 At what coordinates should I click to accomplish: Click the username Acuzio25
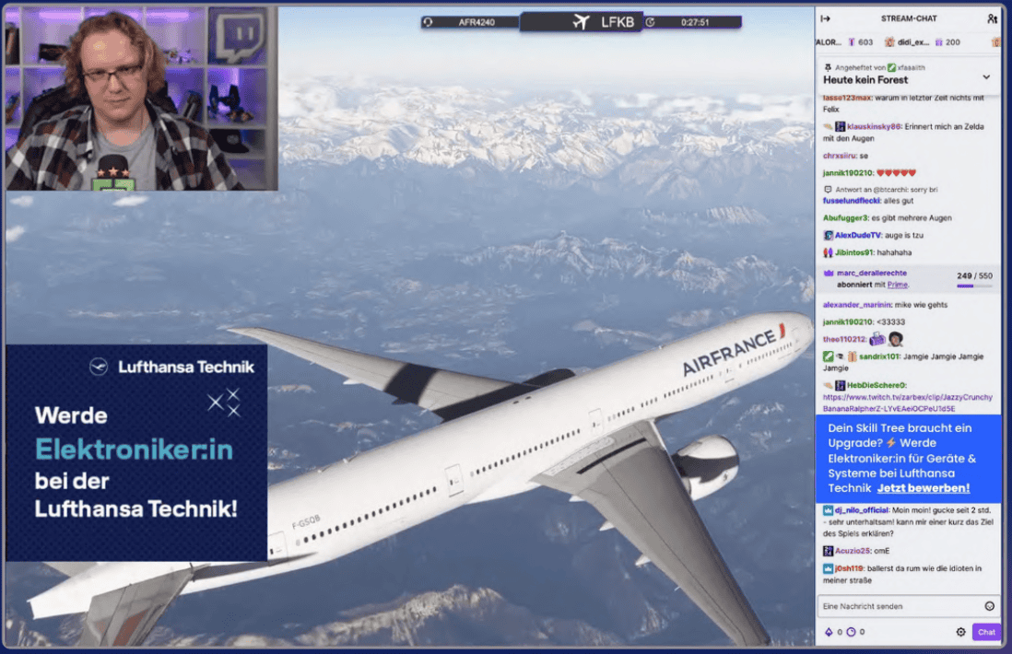[x=852, y=551]
